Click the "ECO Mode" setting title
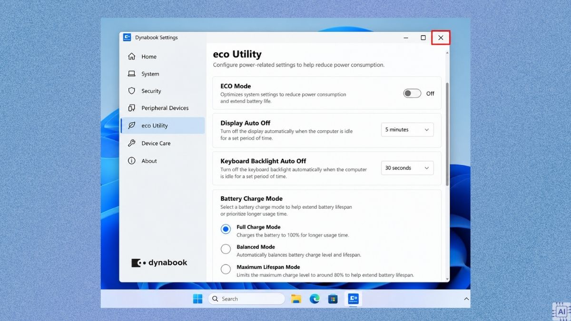571x321 pixels. click(236, 86)
